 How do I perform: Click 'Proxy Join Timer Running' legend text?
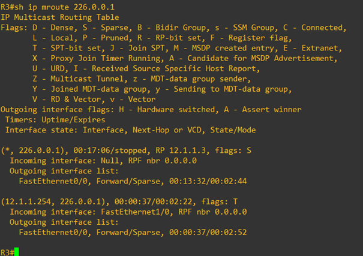point(106,58)
